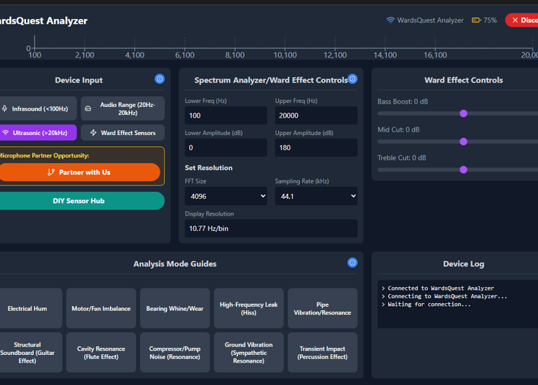Click the Partner with Us button
The height and width of the screenshot is (385, 538).
(x=79, y=172)
